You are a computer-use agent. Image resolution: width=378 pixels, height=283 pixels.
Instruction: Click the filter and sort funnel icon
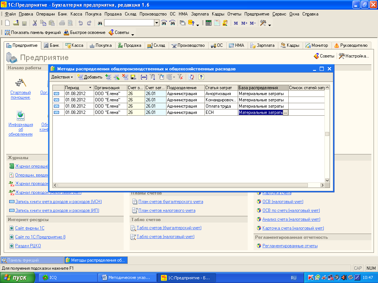(152, 77)
